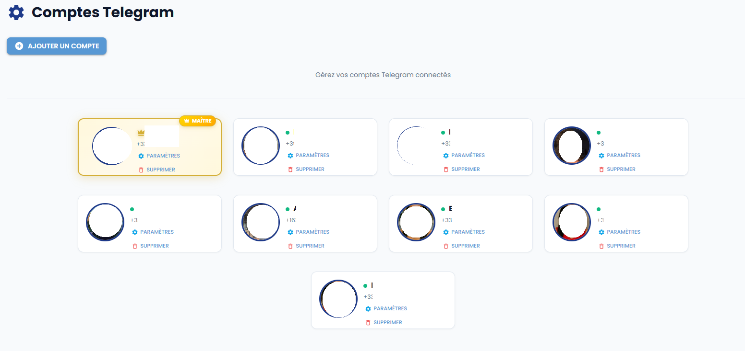Click the gear icon next to PARAMÈTRES on master card

[x=141, y=156]
